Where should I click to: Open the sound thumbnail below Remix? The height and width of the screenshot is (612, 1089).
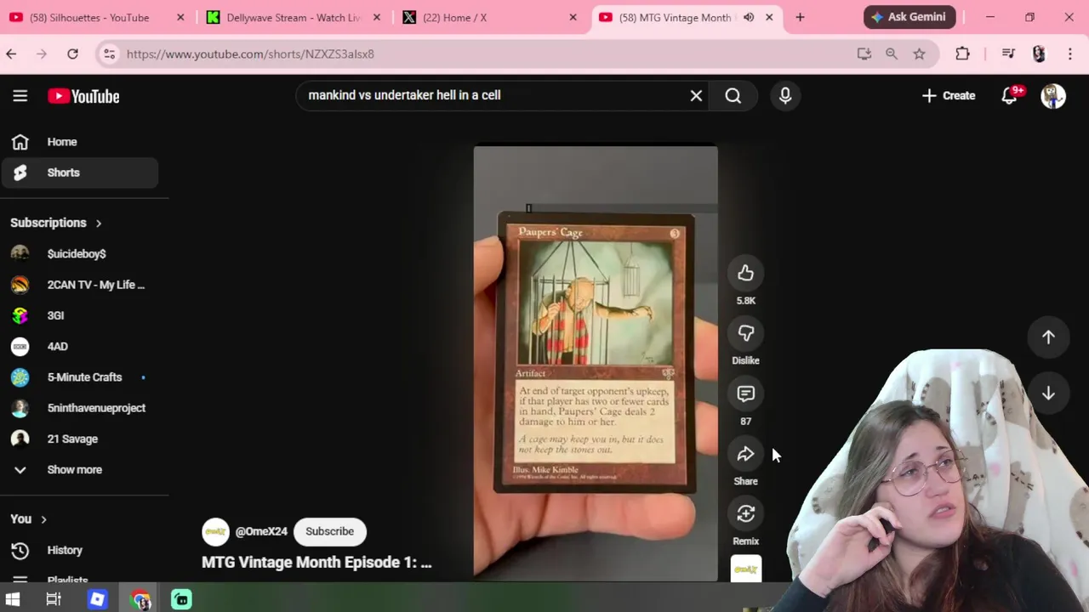745,569
